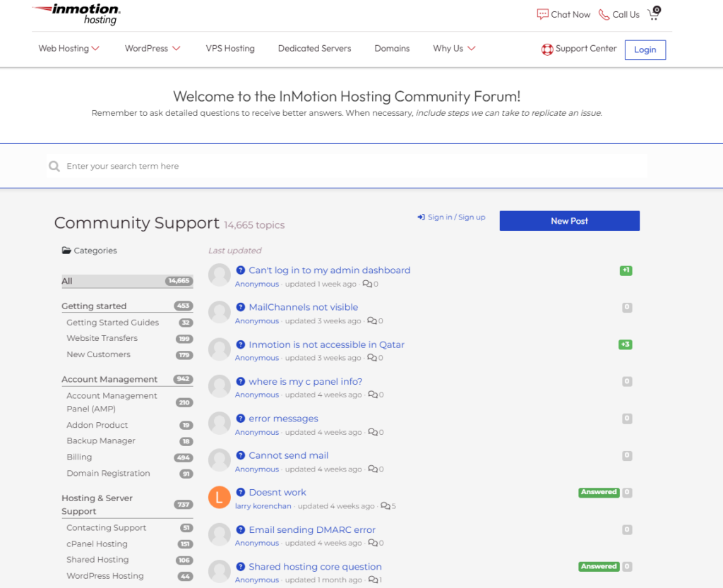Image resolution: width=723 pixels, height=588 pixels.
Task: Click the New Post button
Action: pos(570,221)
